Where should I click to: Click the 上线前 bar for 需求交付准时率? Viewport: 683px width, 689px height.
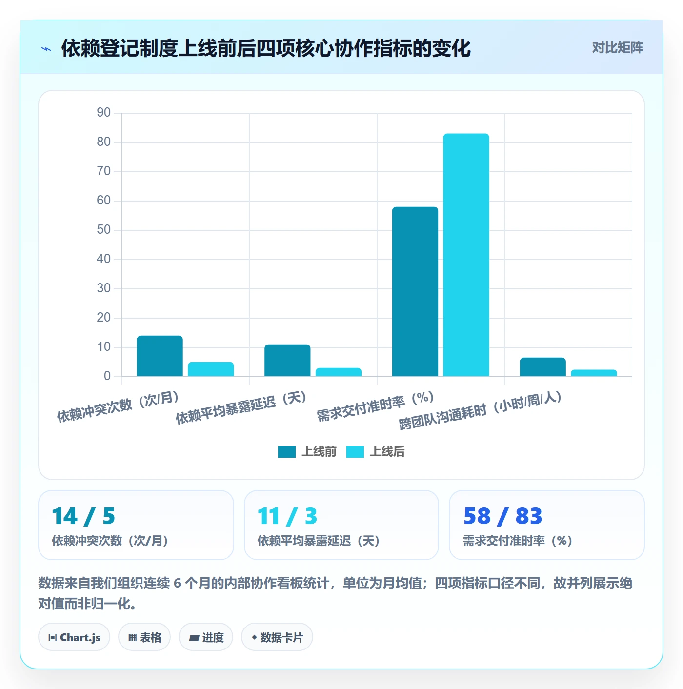[415, 291]
